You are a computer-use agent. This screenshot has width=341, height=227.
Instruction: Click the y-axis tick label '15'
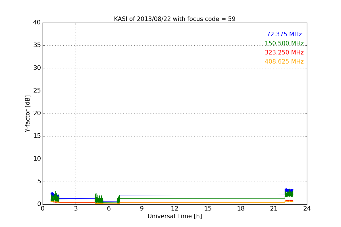(37, 136)
